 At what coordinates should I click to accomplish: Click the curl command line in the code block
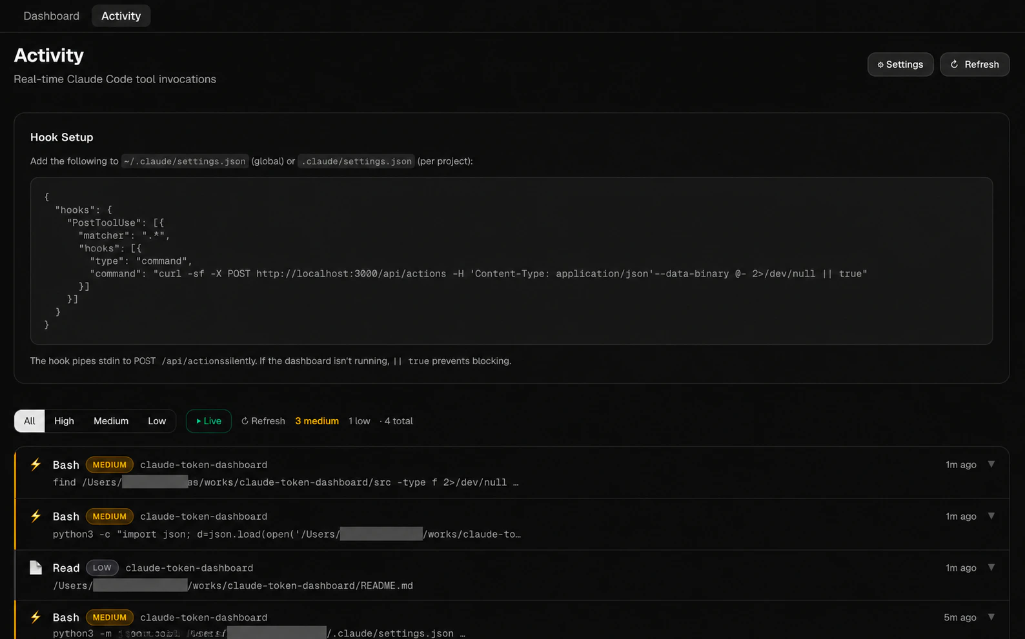478,274
